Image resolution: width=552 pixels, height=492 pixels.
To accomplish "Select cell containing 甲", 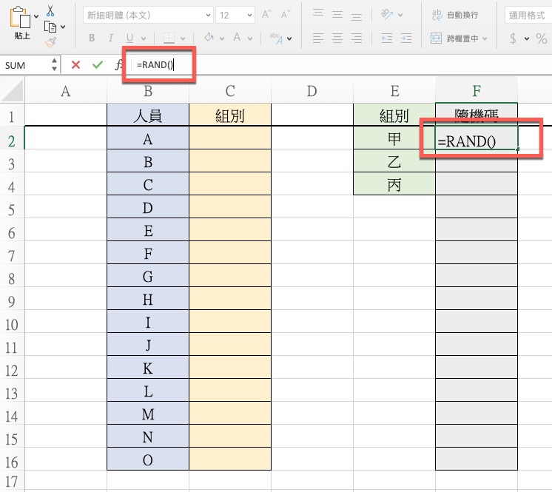I will [x=394, y=138].
